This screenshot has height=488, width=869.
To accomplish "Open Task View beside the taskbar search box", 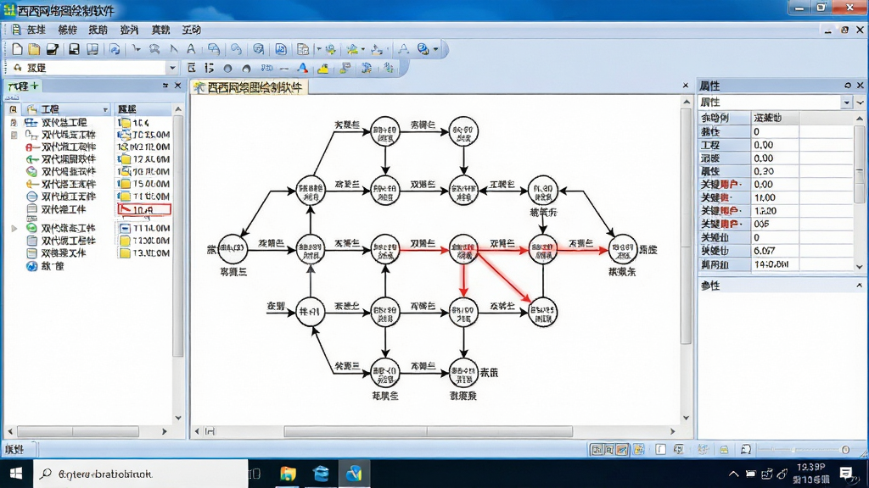I will point(255,474).
